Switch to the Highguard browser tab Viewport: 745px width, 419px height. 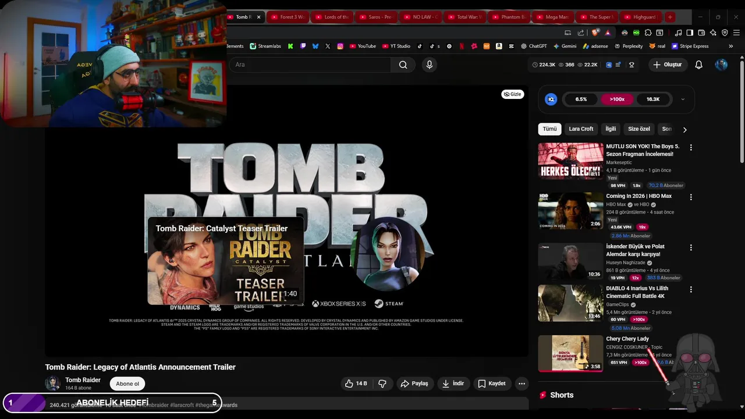(640, 17)
